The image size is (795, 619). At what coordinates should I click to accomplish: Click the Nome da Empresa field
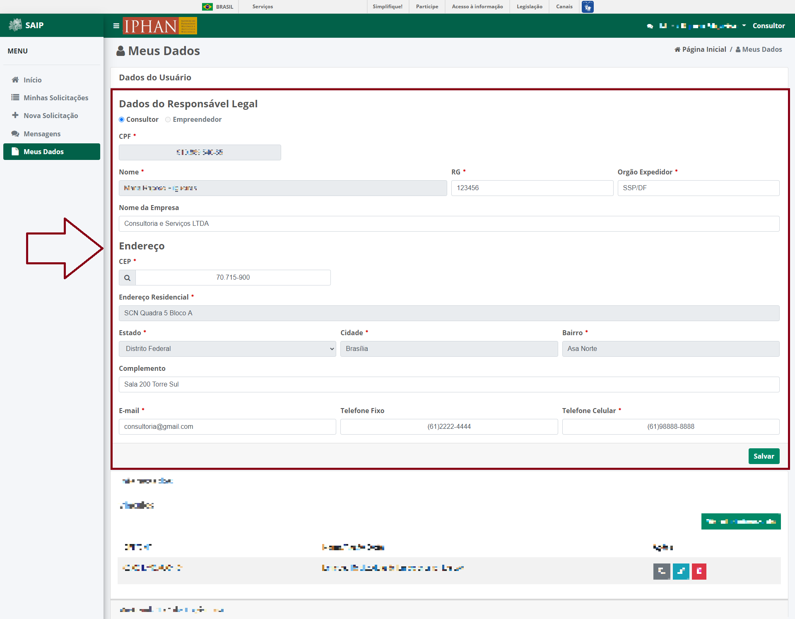[x=449, y=224]
